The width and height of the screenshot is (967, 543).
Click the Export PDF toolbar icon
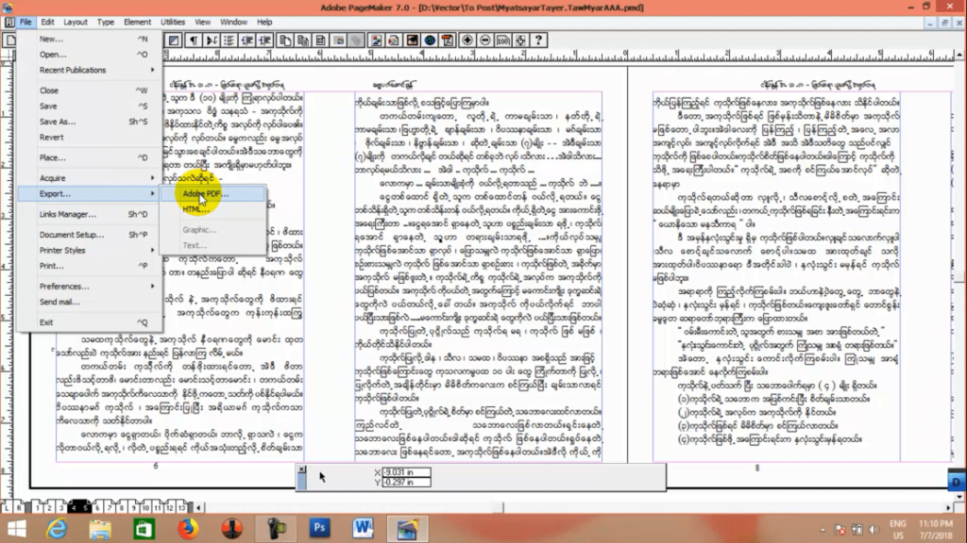point(448,41)
